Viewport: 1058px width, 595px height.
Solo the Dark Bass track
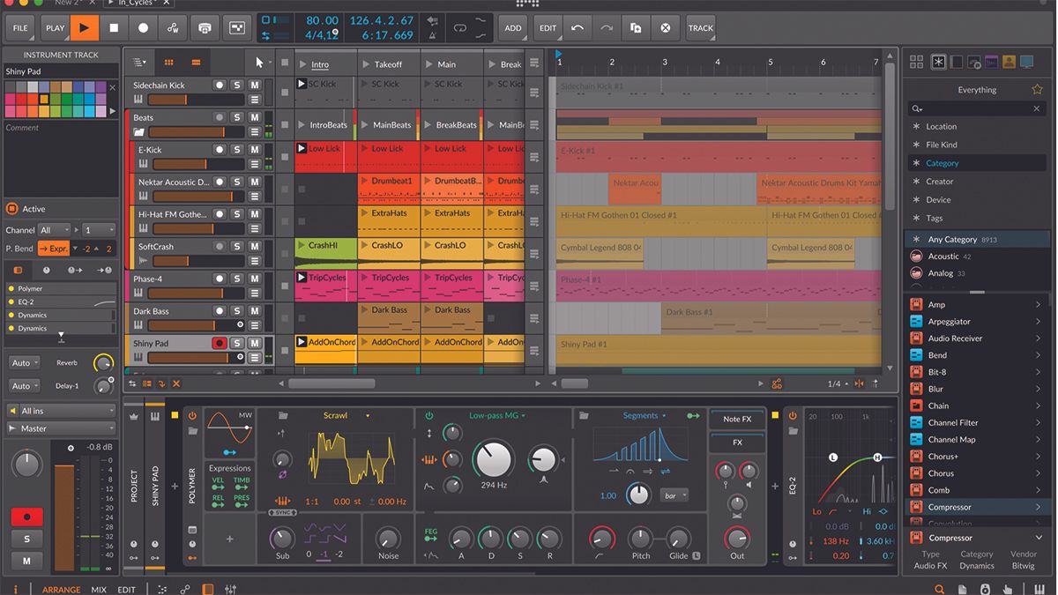[237, 311]
